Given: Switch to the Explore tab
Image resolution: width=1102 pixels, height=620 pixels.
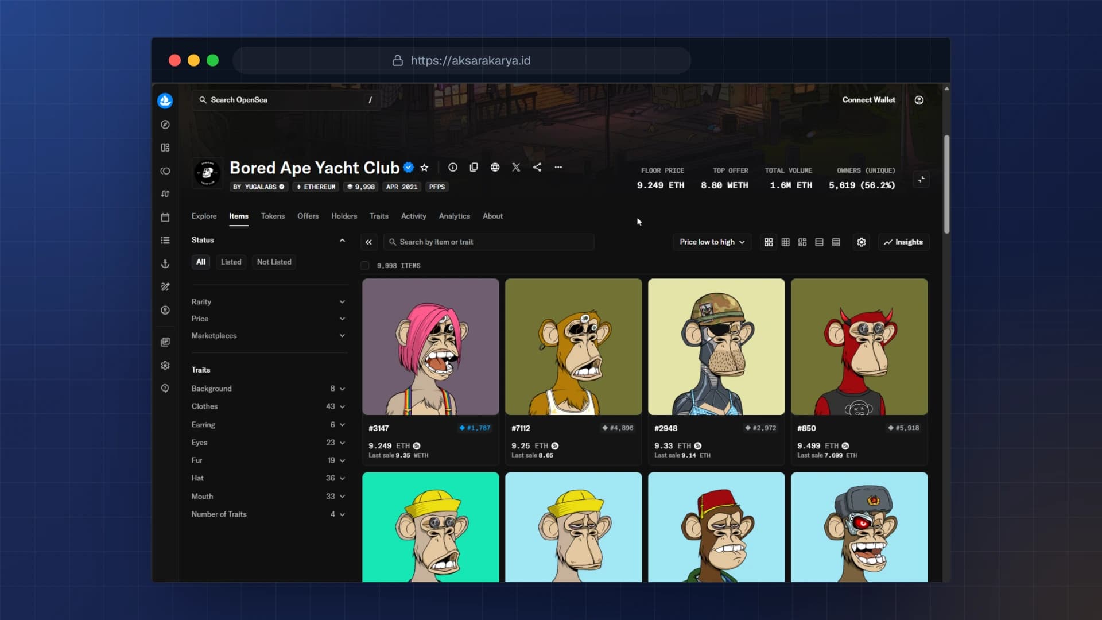Looking at the screenshot, I should point(204,216).
